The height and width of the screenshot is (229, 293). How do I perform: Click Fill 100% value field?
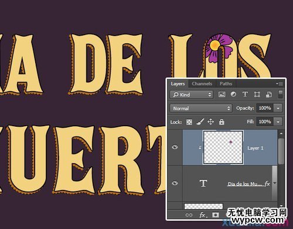pos(265,122)
